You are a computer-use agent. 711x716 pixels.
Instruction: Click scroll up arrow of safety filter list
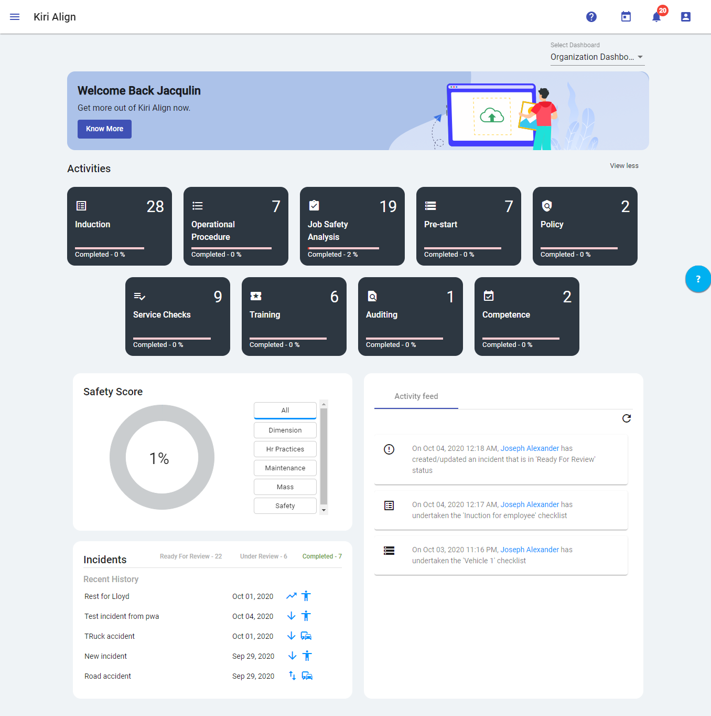tap(324, 404)
